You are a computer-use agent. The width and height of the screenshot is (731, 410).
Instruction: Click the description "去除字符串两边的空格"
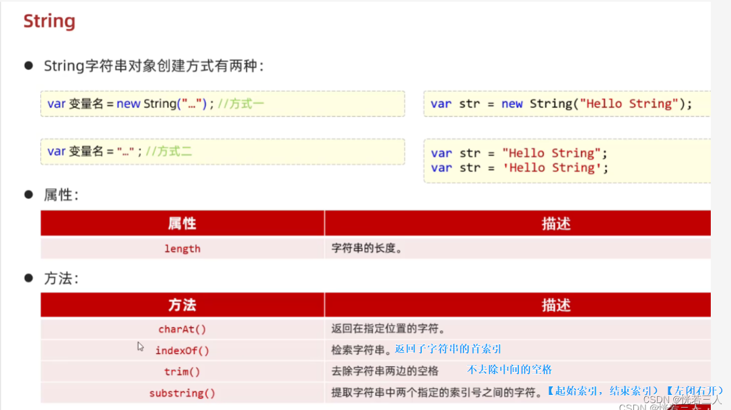click(385, 371)
